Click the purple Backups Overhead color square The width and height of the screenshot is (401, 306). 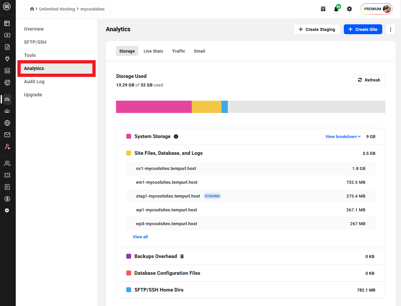point(129,256)
